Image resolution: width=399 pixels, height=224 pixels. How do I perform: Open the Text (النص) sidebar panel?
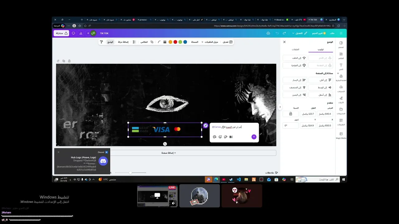tap(341, 67)
